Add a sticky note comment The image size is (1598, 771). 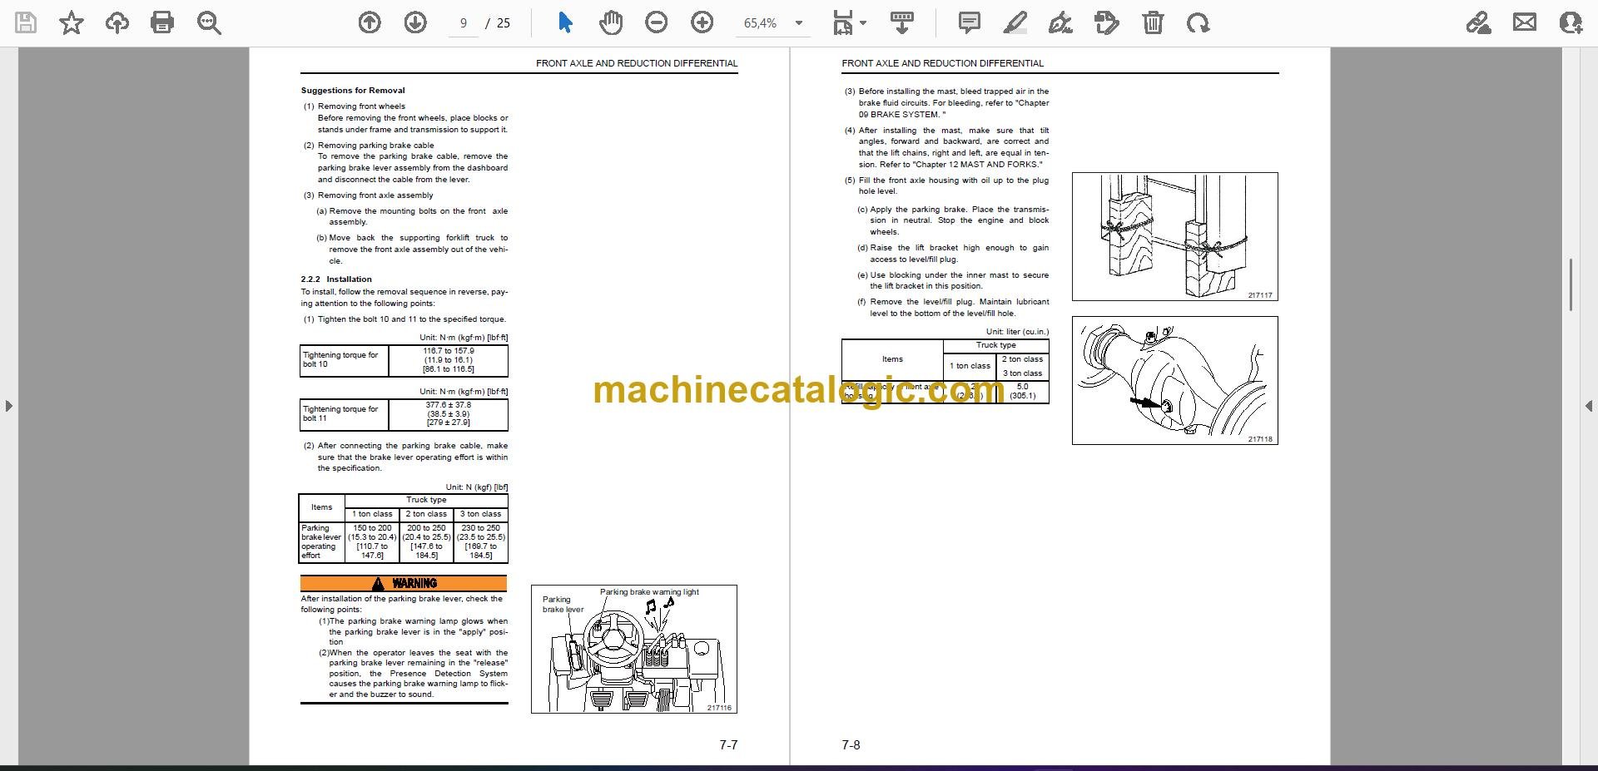click(970, 22)
